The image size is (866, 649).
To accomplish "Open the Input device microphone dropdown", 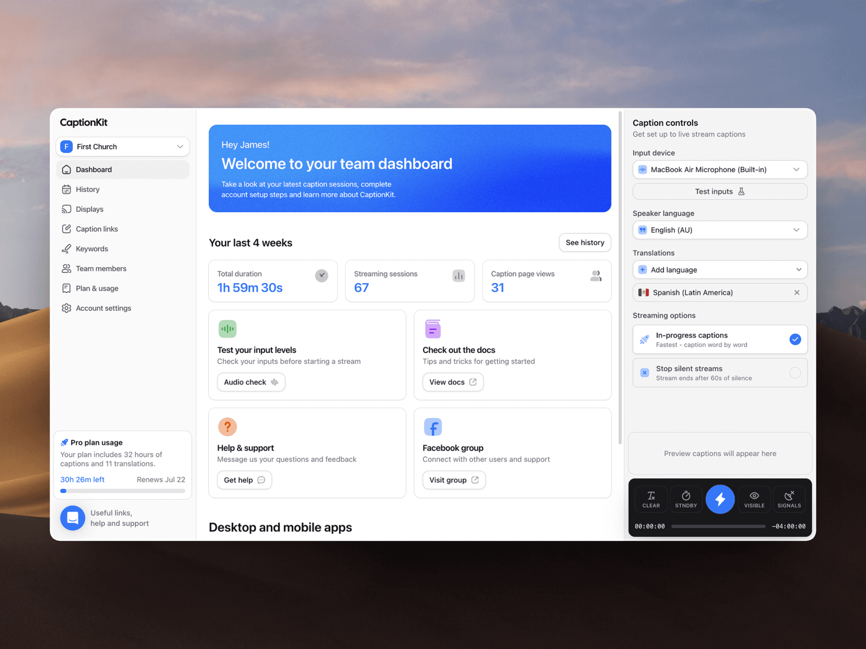I will [x=720, y=169].
